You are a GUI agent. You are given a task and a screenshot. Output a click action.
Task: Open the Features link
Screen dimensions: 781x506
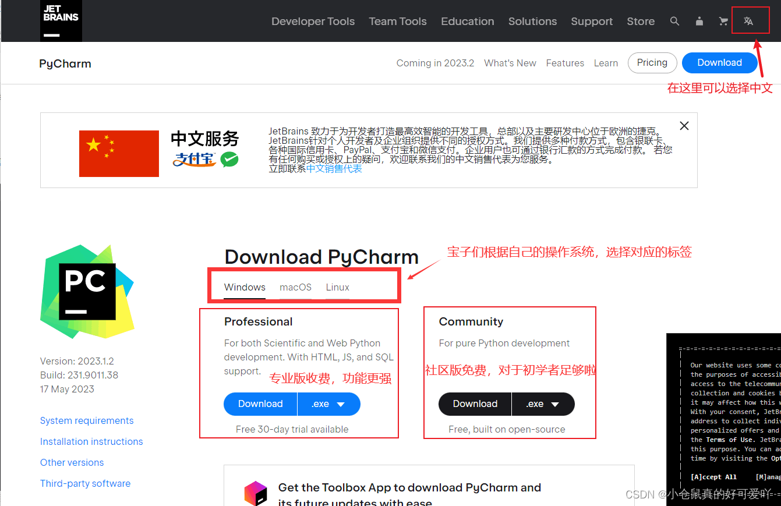pyautogui.click(x=565, y=63)
